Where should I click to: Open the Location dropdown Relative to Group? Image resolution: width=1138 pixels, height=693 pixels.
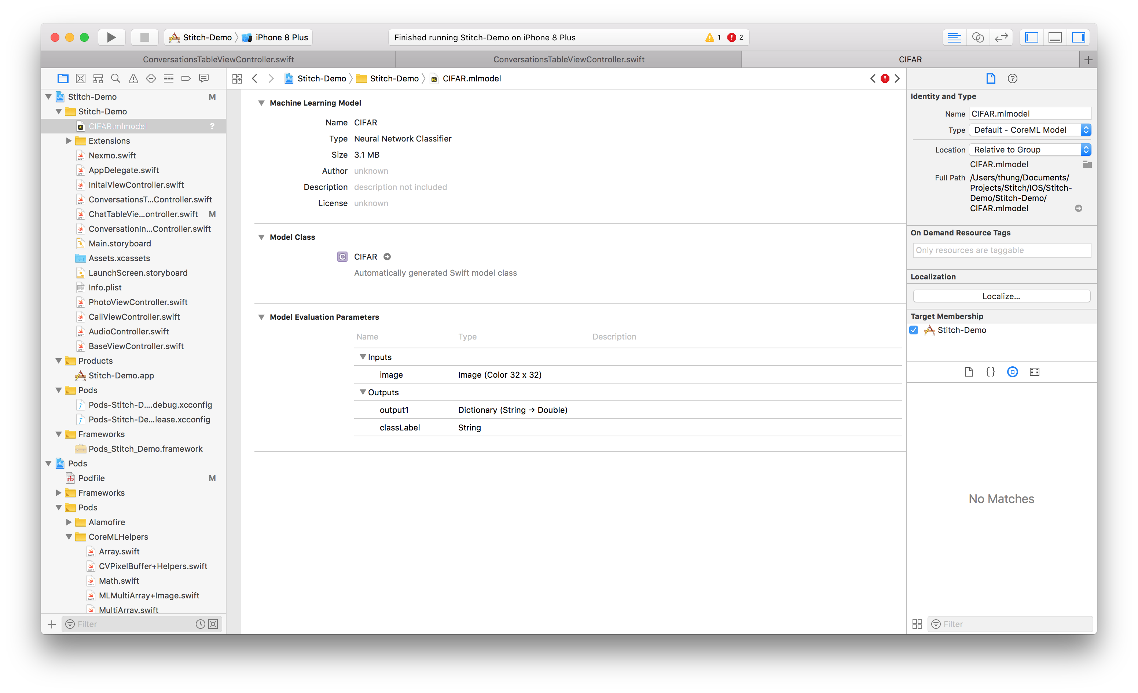click(1030, 150)
